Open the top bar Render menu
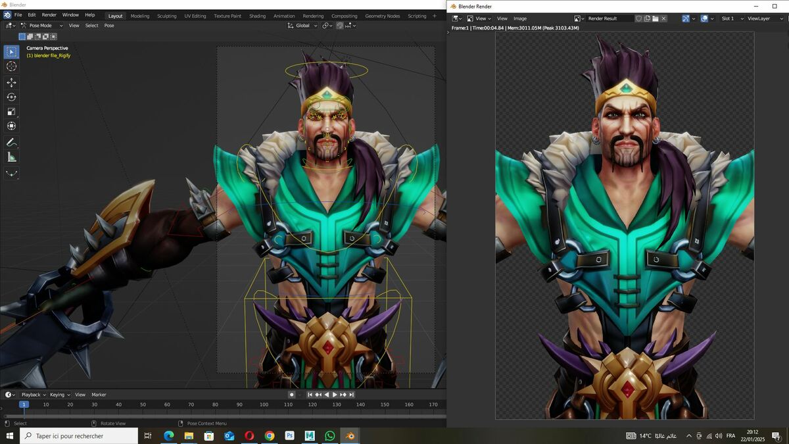 tap(49, 15)
